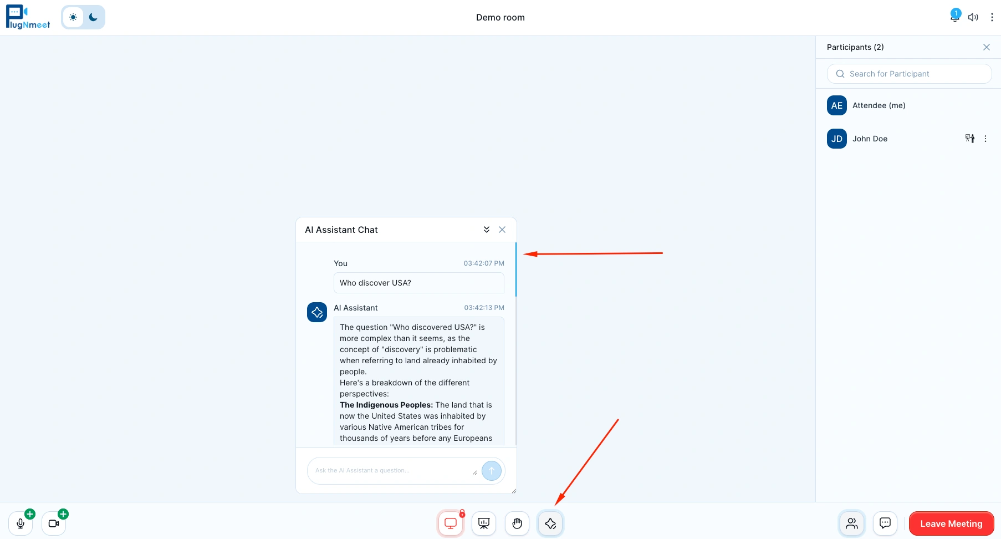
Task: Click the Search for Participant field
Action: [x=909, y=73]
